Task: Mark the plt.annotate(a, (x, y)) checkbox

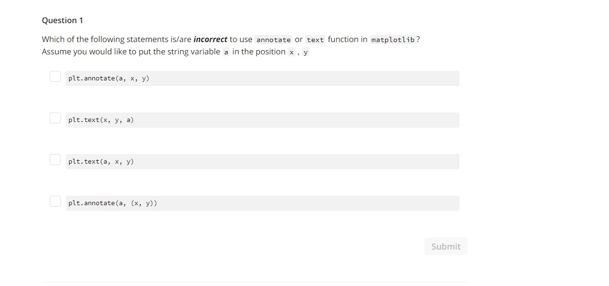Action: click(x=55, y=201)
